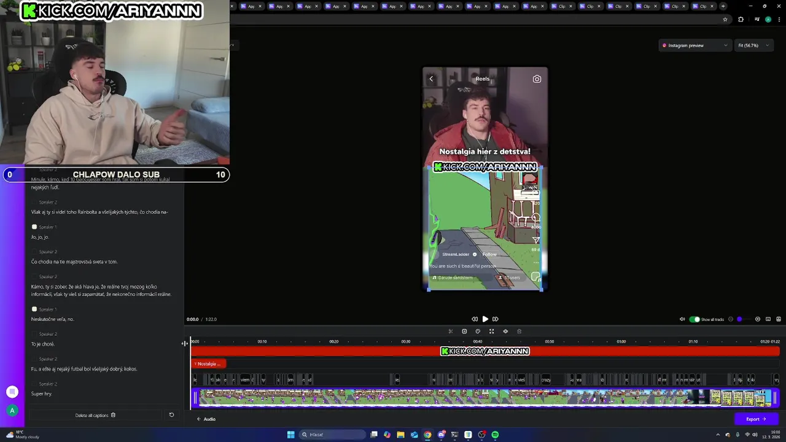
Task: Toggle Speaker 1 checkbox above "Jo, jo, jo."
Action: (x=34, y=227)
